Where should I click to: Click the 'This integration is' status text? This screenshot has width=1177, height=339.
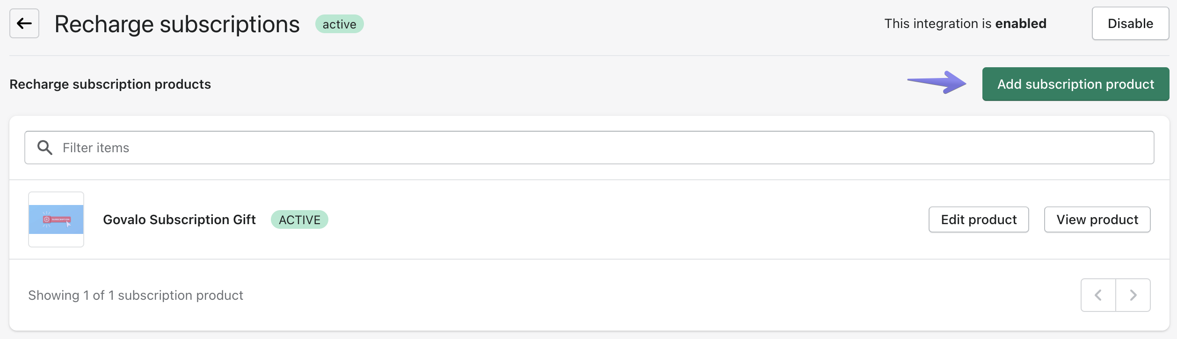[x=937, y=23]
